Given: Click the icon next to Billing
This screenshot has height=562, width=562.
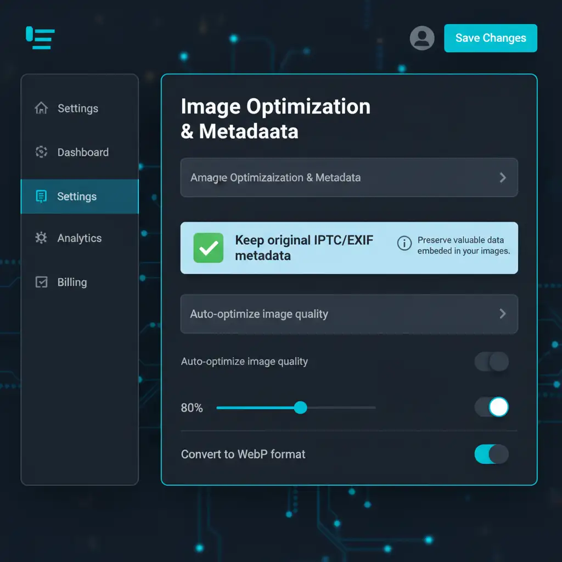Looking at the screenshot, I should [41, 282].
